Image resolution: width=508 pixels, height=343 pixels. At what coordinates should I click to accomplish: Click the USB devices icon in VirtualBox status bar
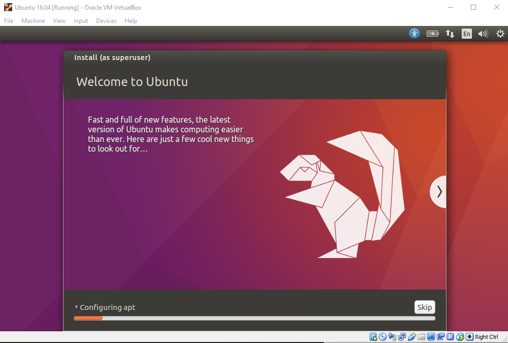click(412, 337)
